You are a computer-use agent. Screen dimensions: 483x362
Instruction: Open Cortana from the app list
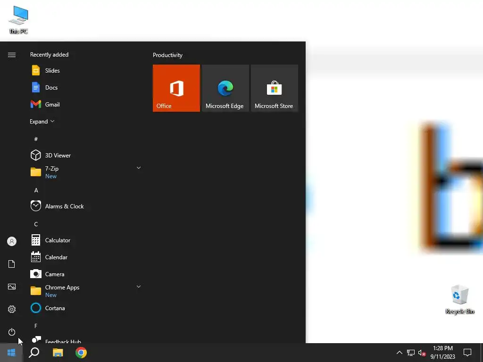[x=86, y=308]
